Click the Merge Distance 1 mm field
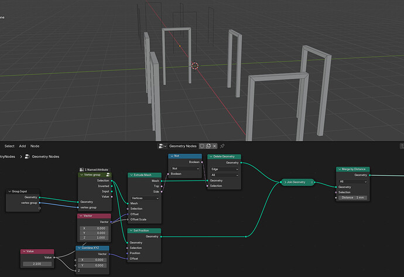Image resolution: width=404 pixels, height=277 pixels. point(352,197)
